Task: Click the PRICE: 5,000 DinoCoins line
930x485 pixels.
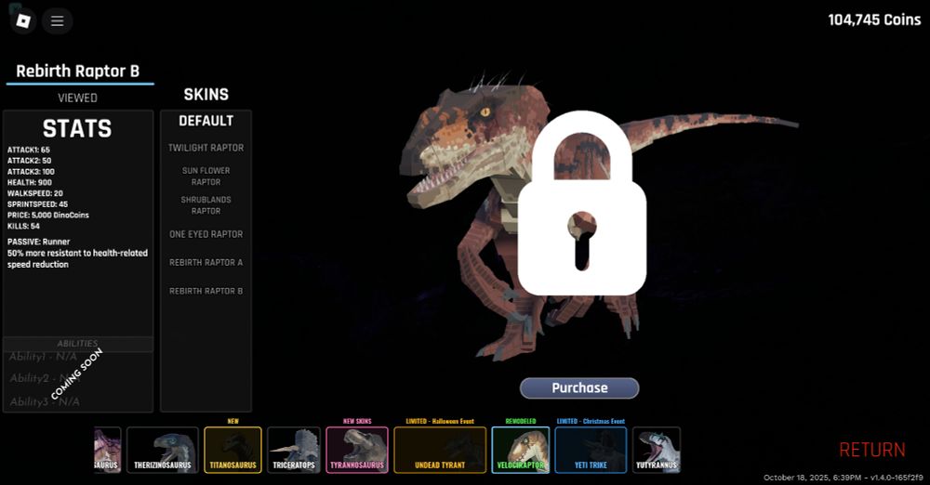Action: [x=48, y=216]
